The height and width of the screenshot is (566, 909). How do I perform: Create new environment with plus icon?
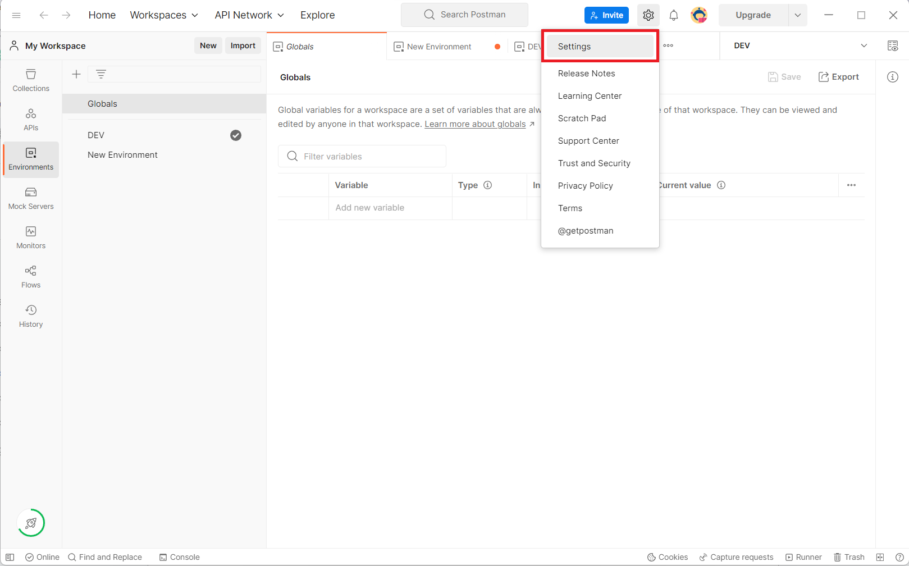point(76,74)
